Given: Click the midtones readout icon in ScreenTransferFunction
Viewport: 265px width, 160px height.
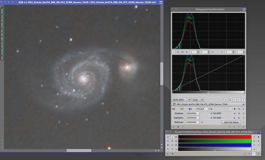Looking at the screenshot, I should [258, 141].
